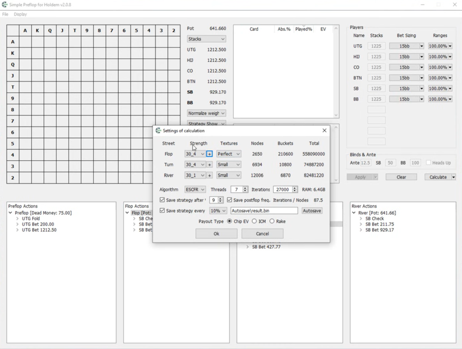Open the File menu
This screenshot has width=462, height=349.
click(x=5, y=14)
